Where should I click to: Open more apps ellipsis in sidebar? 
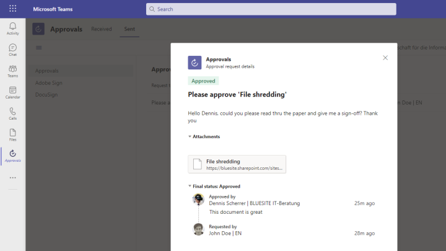13,178
